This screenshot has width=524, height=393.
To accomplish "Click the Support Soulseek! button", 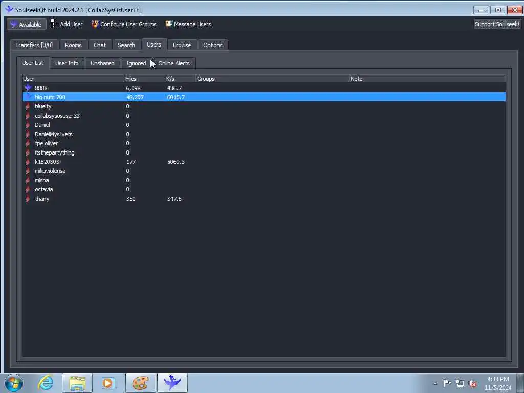I will [x=497, y=24].
